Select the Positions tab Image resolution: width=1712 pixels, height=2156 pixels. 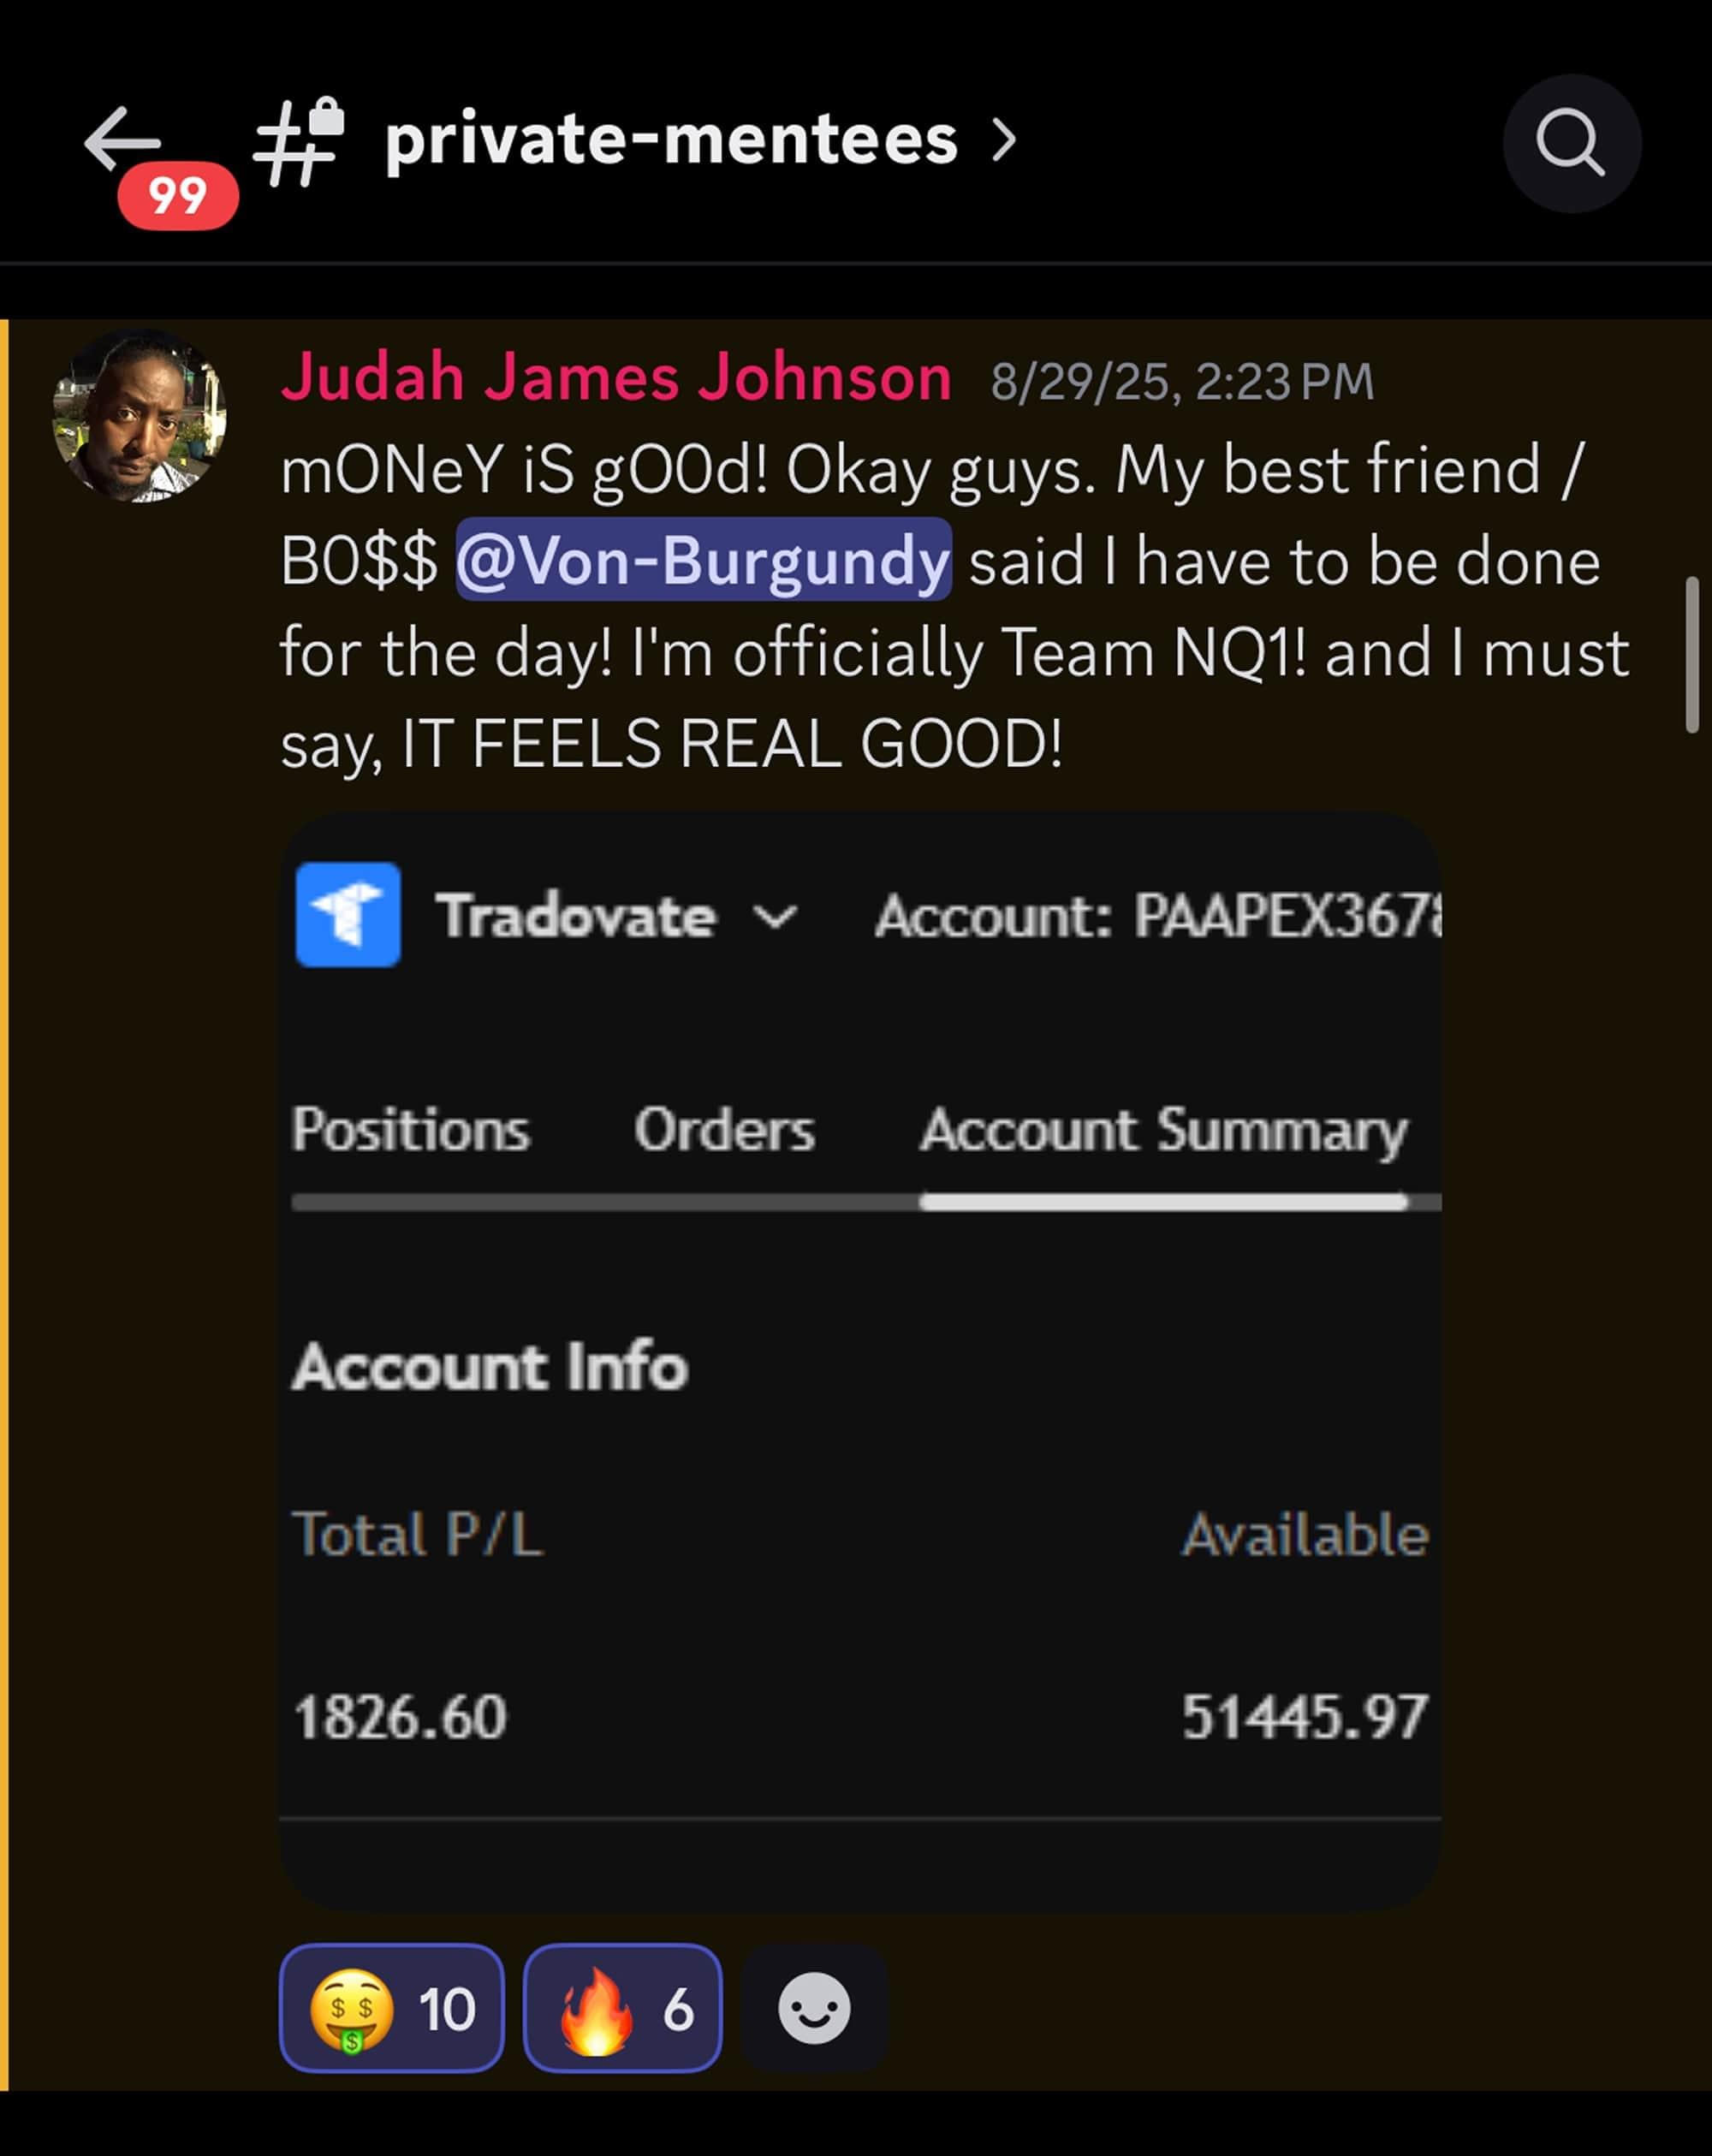410,1130
